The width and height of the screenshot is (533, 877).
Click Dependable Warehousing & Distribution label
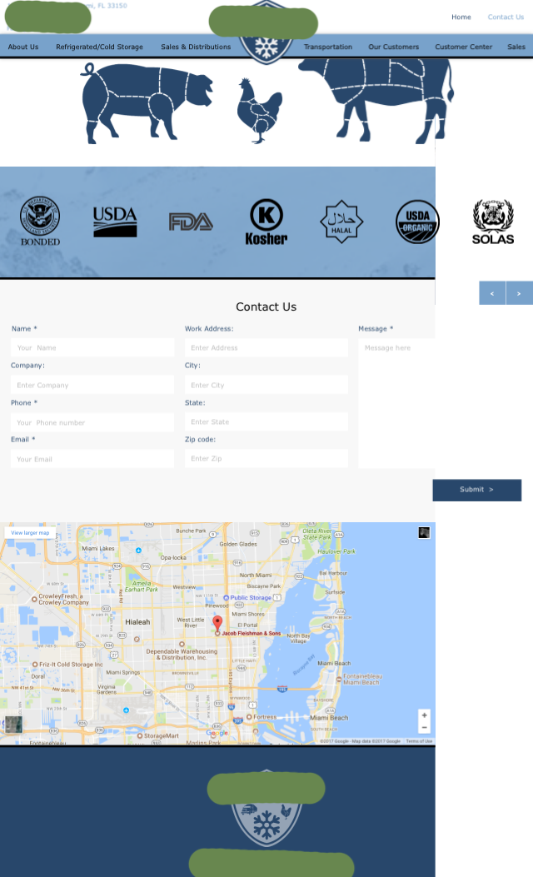[182, 655]
